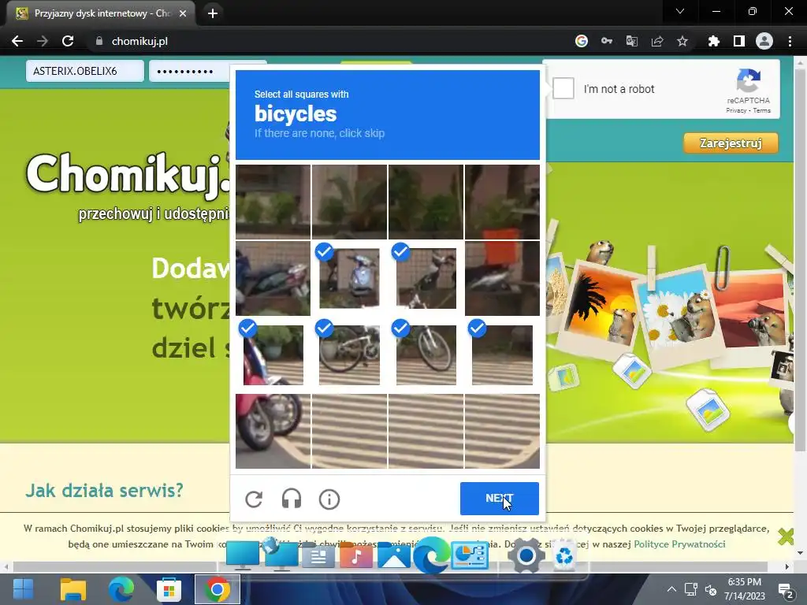Screen dimensions: 807x605
Task: Deselect the checked tile with bicycle handlebars
Action: pos(426,278)
